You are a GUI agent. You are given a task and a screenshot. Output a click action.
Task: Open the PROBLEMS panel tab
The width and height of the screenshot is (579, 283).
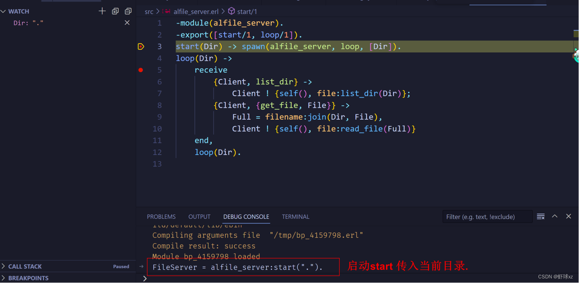click(161, 217)
